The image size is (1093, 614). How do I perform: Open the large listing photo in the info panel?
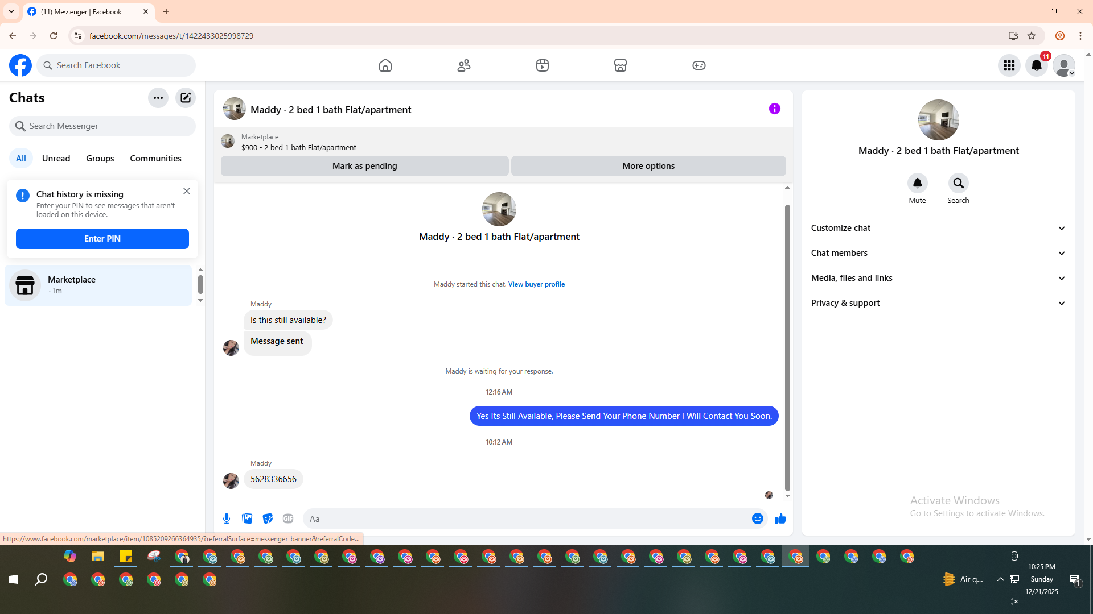[x=939, y=120]
